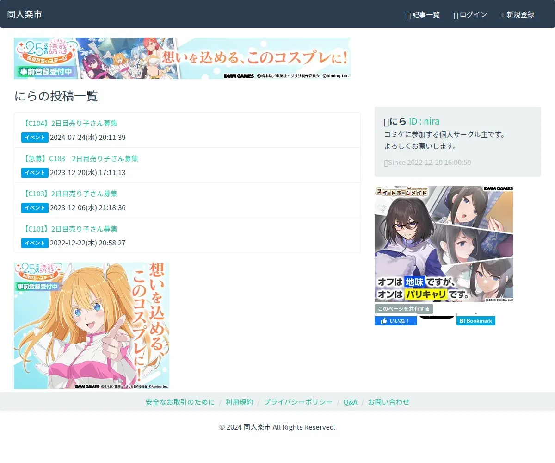The width and height of the screenshot is (555, 463).
Task: Click the login icon beside ログイン
Action: pos(456,15)
